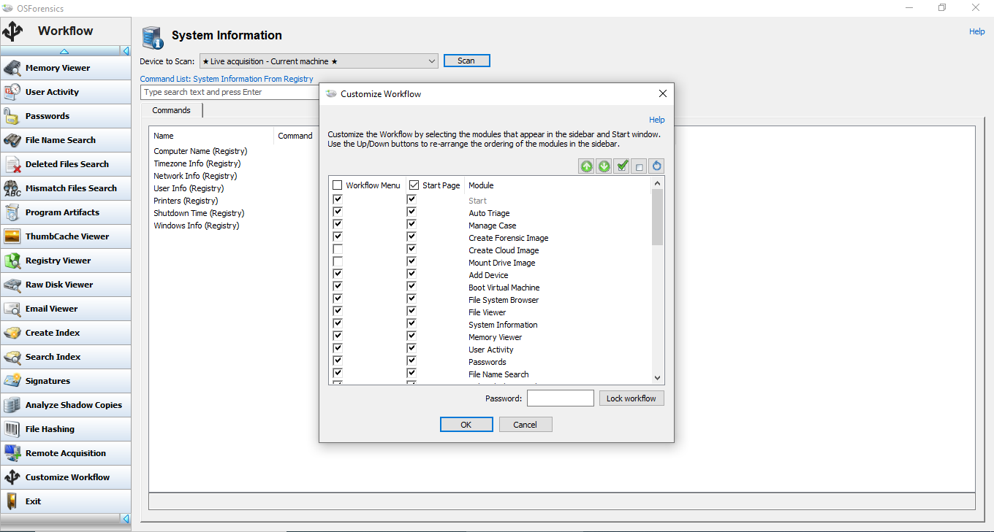Open Signatures module from the sidebar
994x532 pixels.
[x=66, y=381]
